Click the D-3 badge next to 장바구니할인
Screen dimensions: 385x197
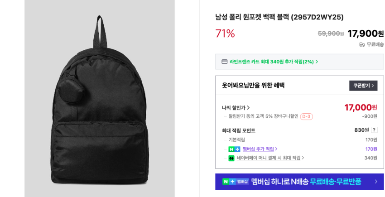(307, 116)
